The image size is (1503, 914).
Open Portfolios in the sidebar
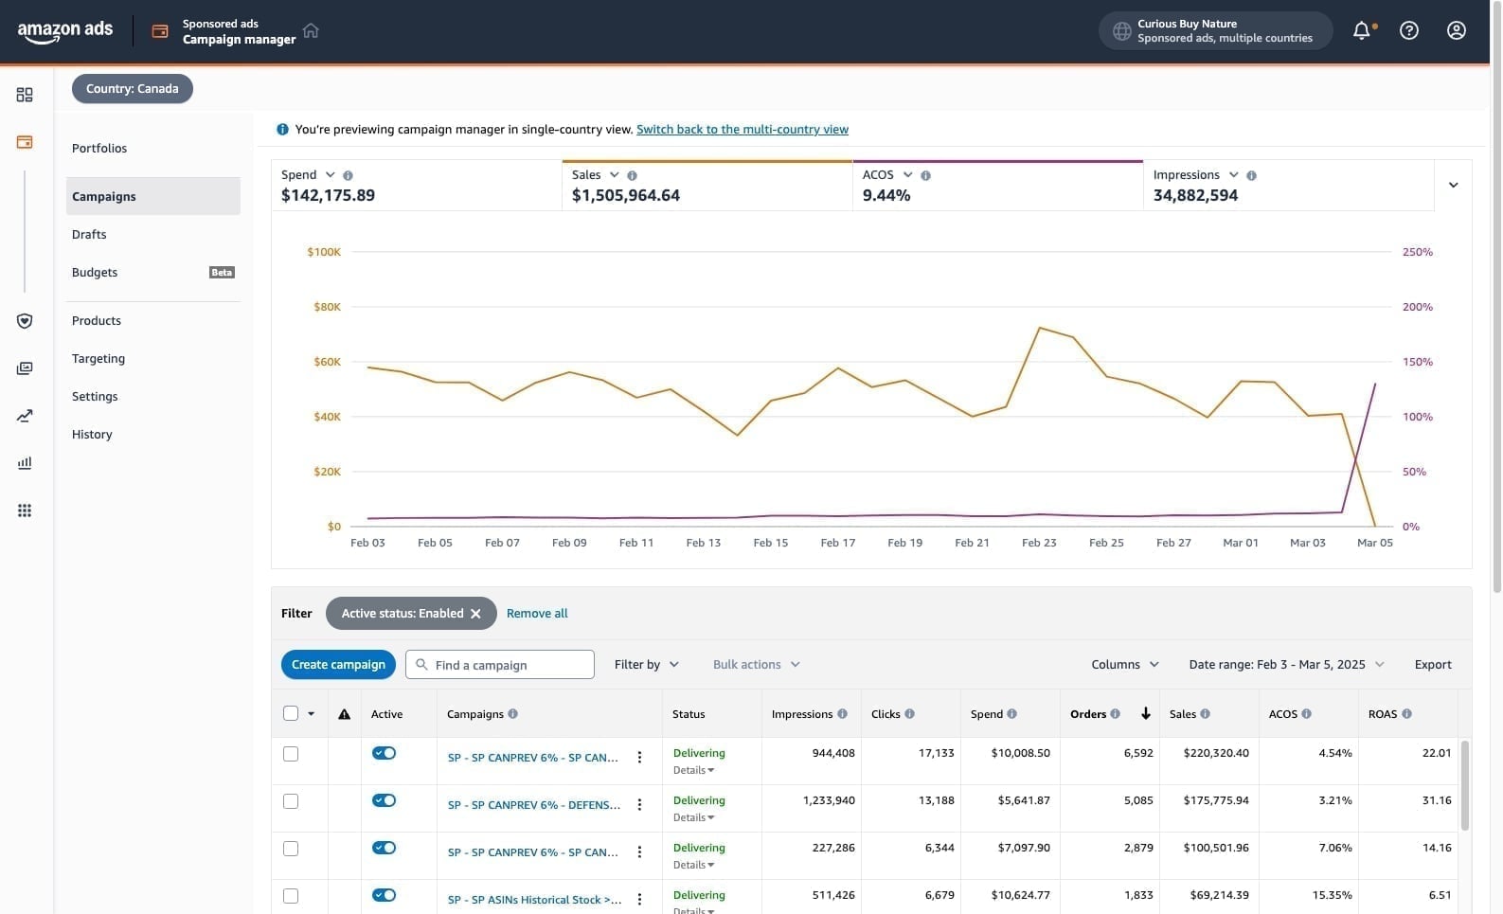pos(99,149)
